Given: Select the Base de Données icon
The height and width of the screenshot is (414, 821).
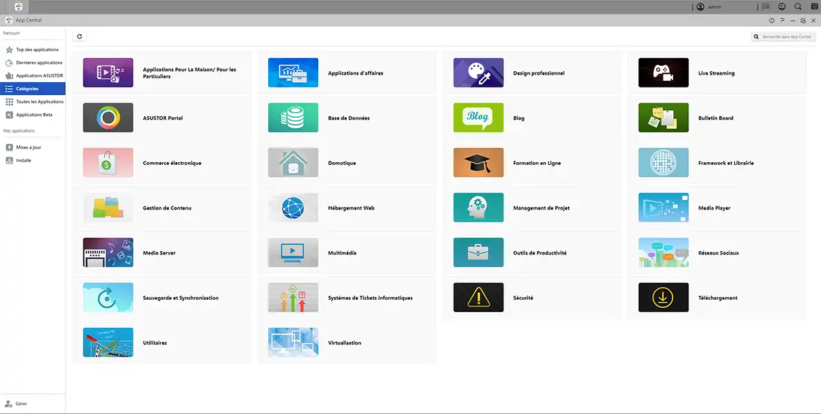Looking at the screenshot, I should tap(293, 118).
